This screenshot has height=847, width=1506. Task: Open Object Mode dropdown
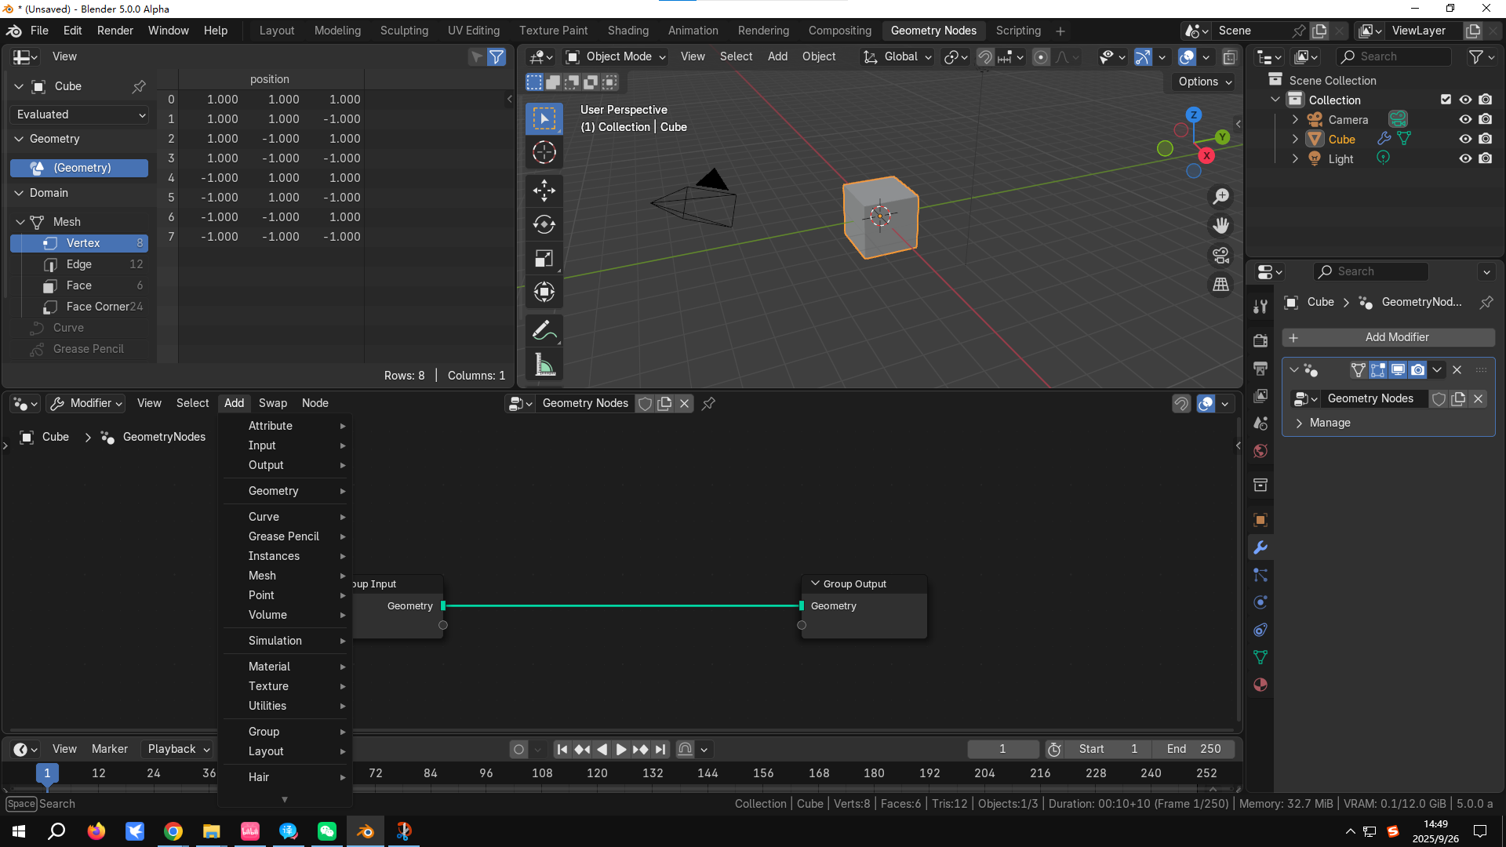[616, 56]
